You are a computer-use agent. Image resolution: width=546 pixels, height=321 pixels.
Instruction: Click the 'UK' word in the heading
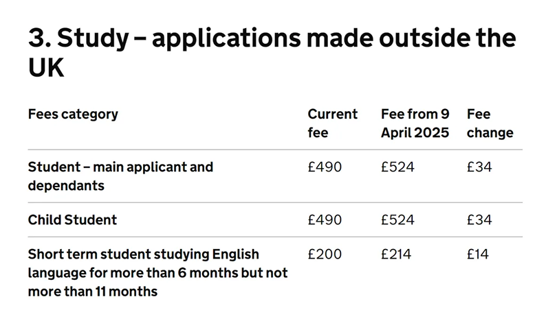click(46, 70)
